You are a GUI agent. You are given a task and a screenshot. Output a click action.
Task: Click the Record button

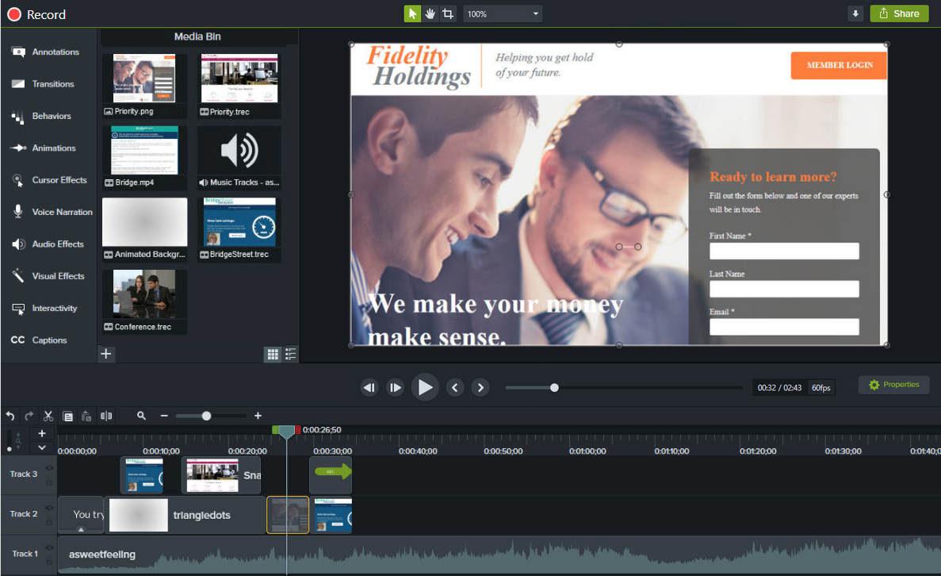point(36,14)
